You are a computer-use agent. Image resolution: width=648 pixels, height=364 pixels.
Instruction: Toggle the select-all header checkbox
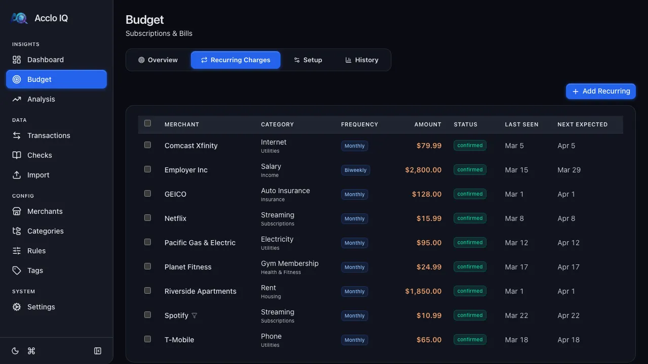tap(147, 123)
